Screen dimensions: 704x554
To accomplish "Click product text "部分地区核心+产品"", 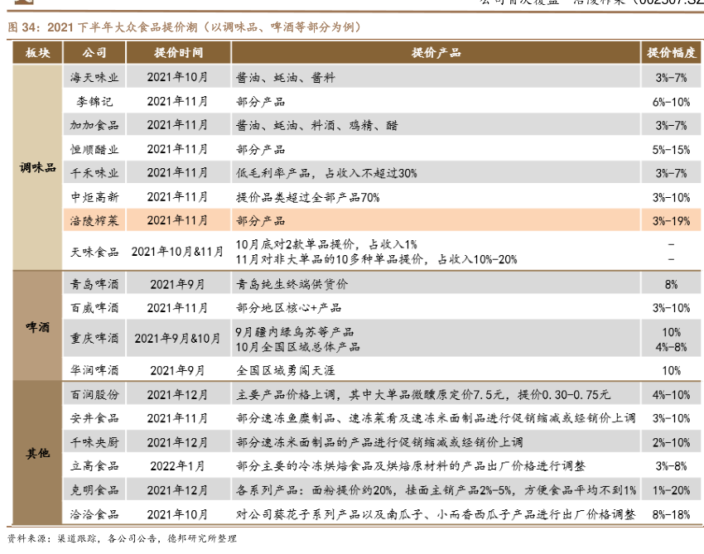I will point(289,307).
